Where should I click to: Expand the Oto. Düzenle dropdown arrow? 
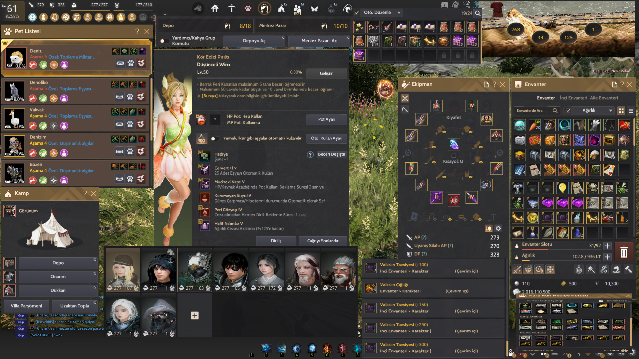click(x=399, y=13)
